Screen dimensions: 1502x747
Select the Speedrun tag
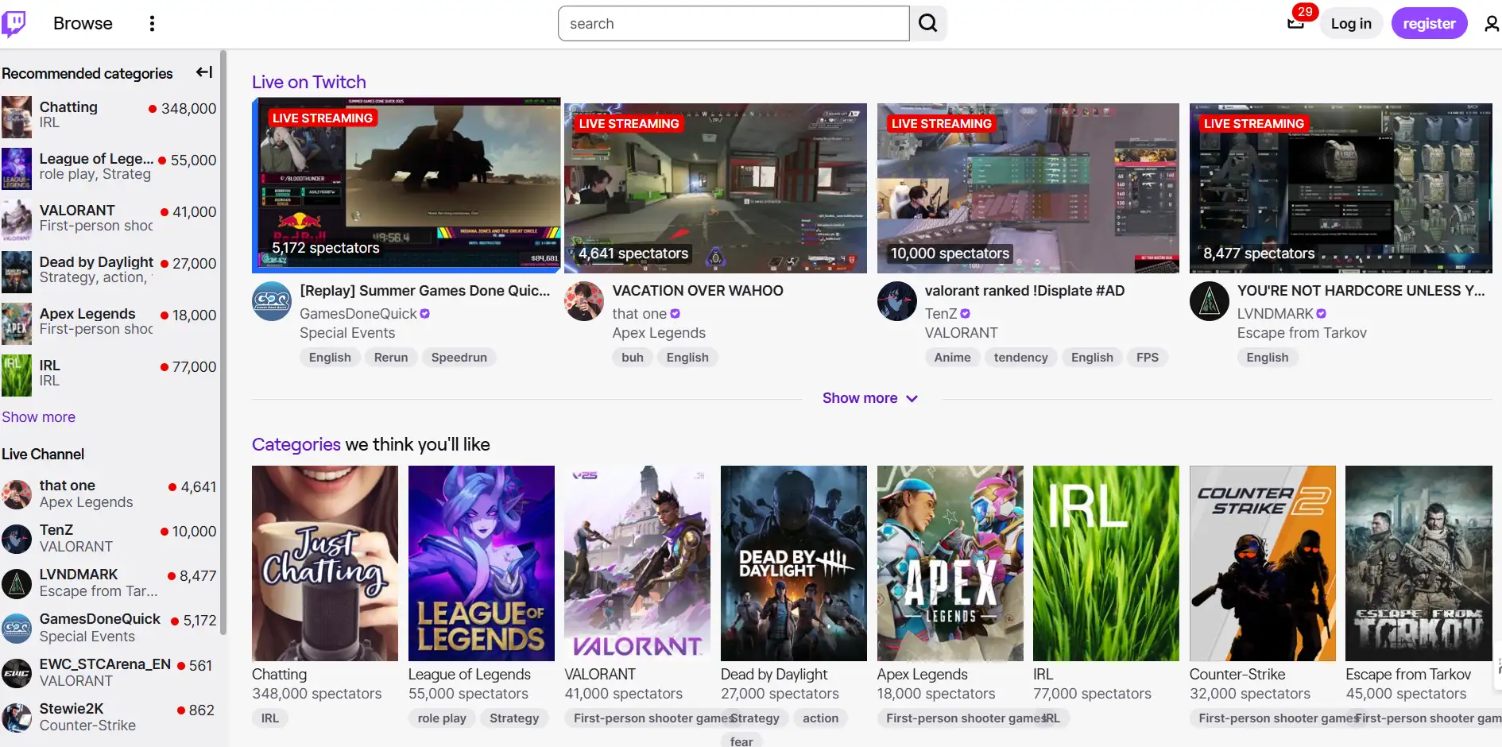[x=459, y=358]
